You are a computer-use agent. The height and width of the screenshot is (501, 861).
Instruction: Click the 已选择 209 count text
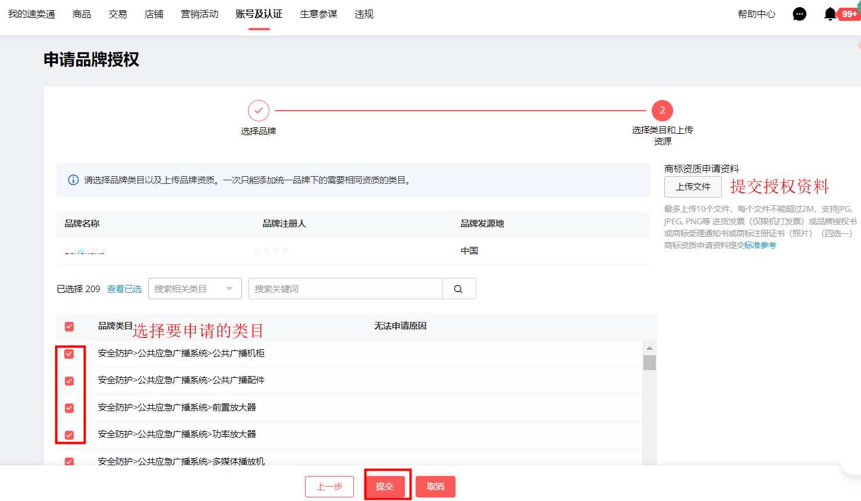click(78, 289)
